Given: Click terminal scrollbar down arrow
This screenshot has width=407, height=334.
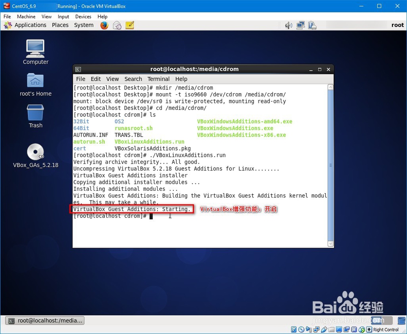Looking at the screenshot, I should [x=330, y=243].
